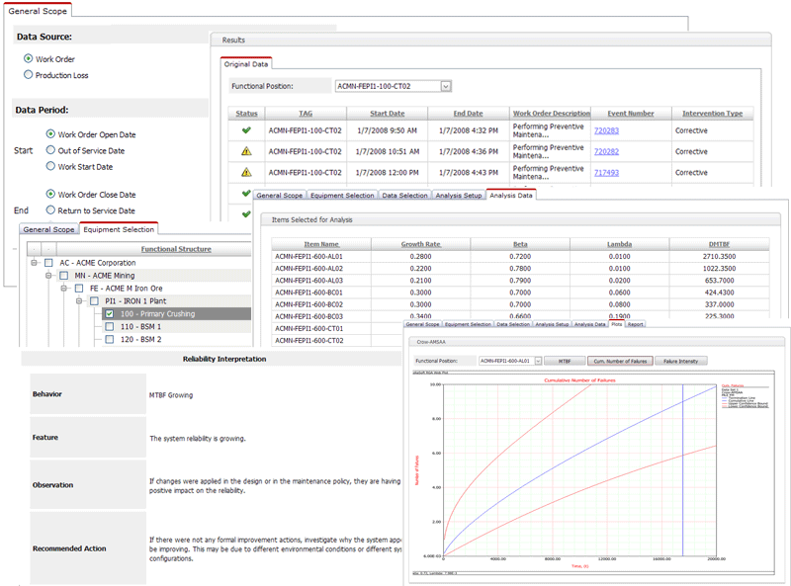The width and height of the screenshot is (791, 586).
Task: Click warning triangle icon for 10:51 AM row
Action: [246, 151]
